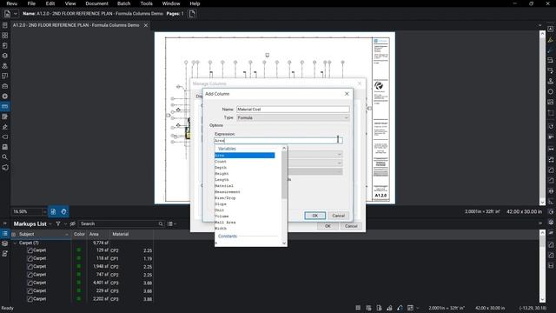Click the Markups List scrollbar up arrow
Viewport: 556px width, 313px height.
(x=542, y=232)
